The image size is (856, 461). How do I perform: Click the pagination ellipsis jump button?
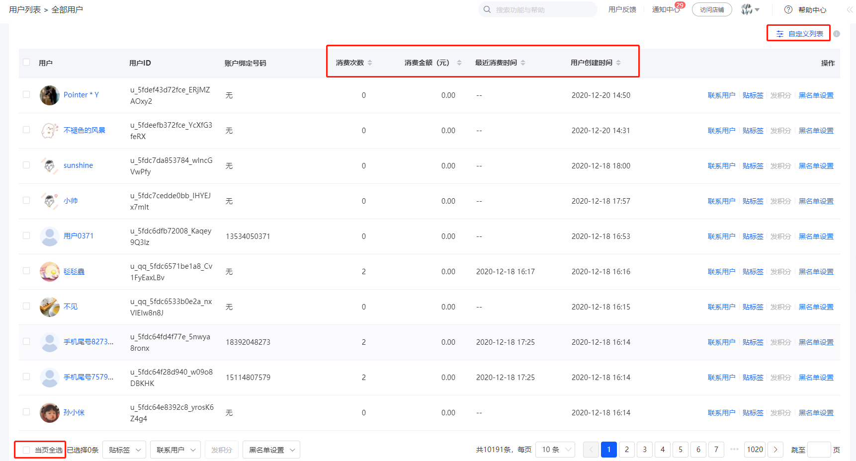(734, 450)
